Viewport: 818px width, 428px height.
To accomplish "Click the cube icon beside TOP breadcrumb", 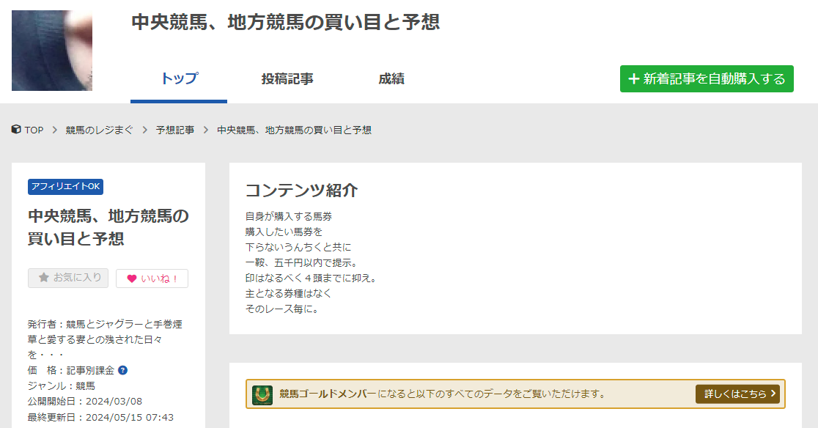I will coord(16,129).
